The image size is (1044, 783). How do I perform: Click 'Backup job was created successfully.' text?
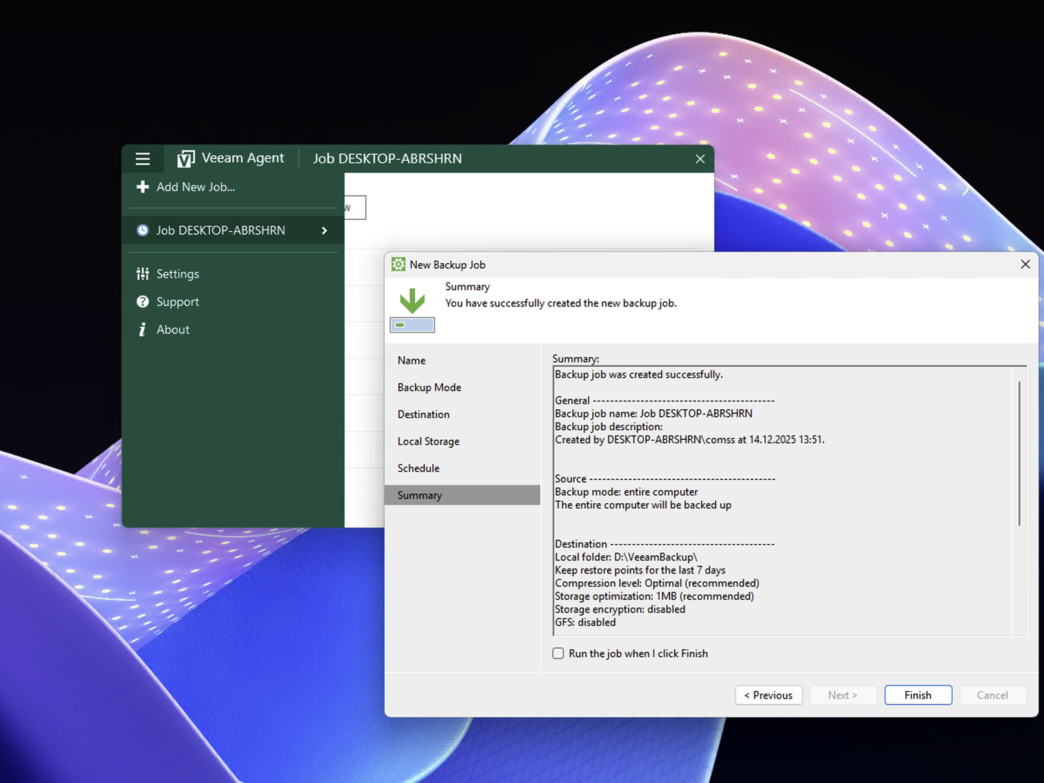639,374
